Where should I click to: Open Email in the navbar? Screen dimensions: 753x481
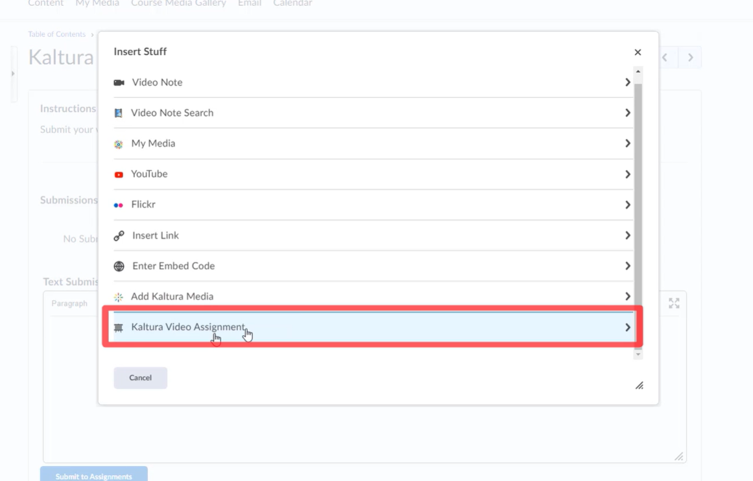click(250, 3)
